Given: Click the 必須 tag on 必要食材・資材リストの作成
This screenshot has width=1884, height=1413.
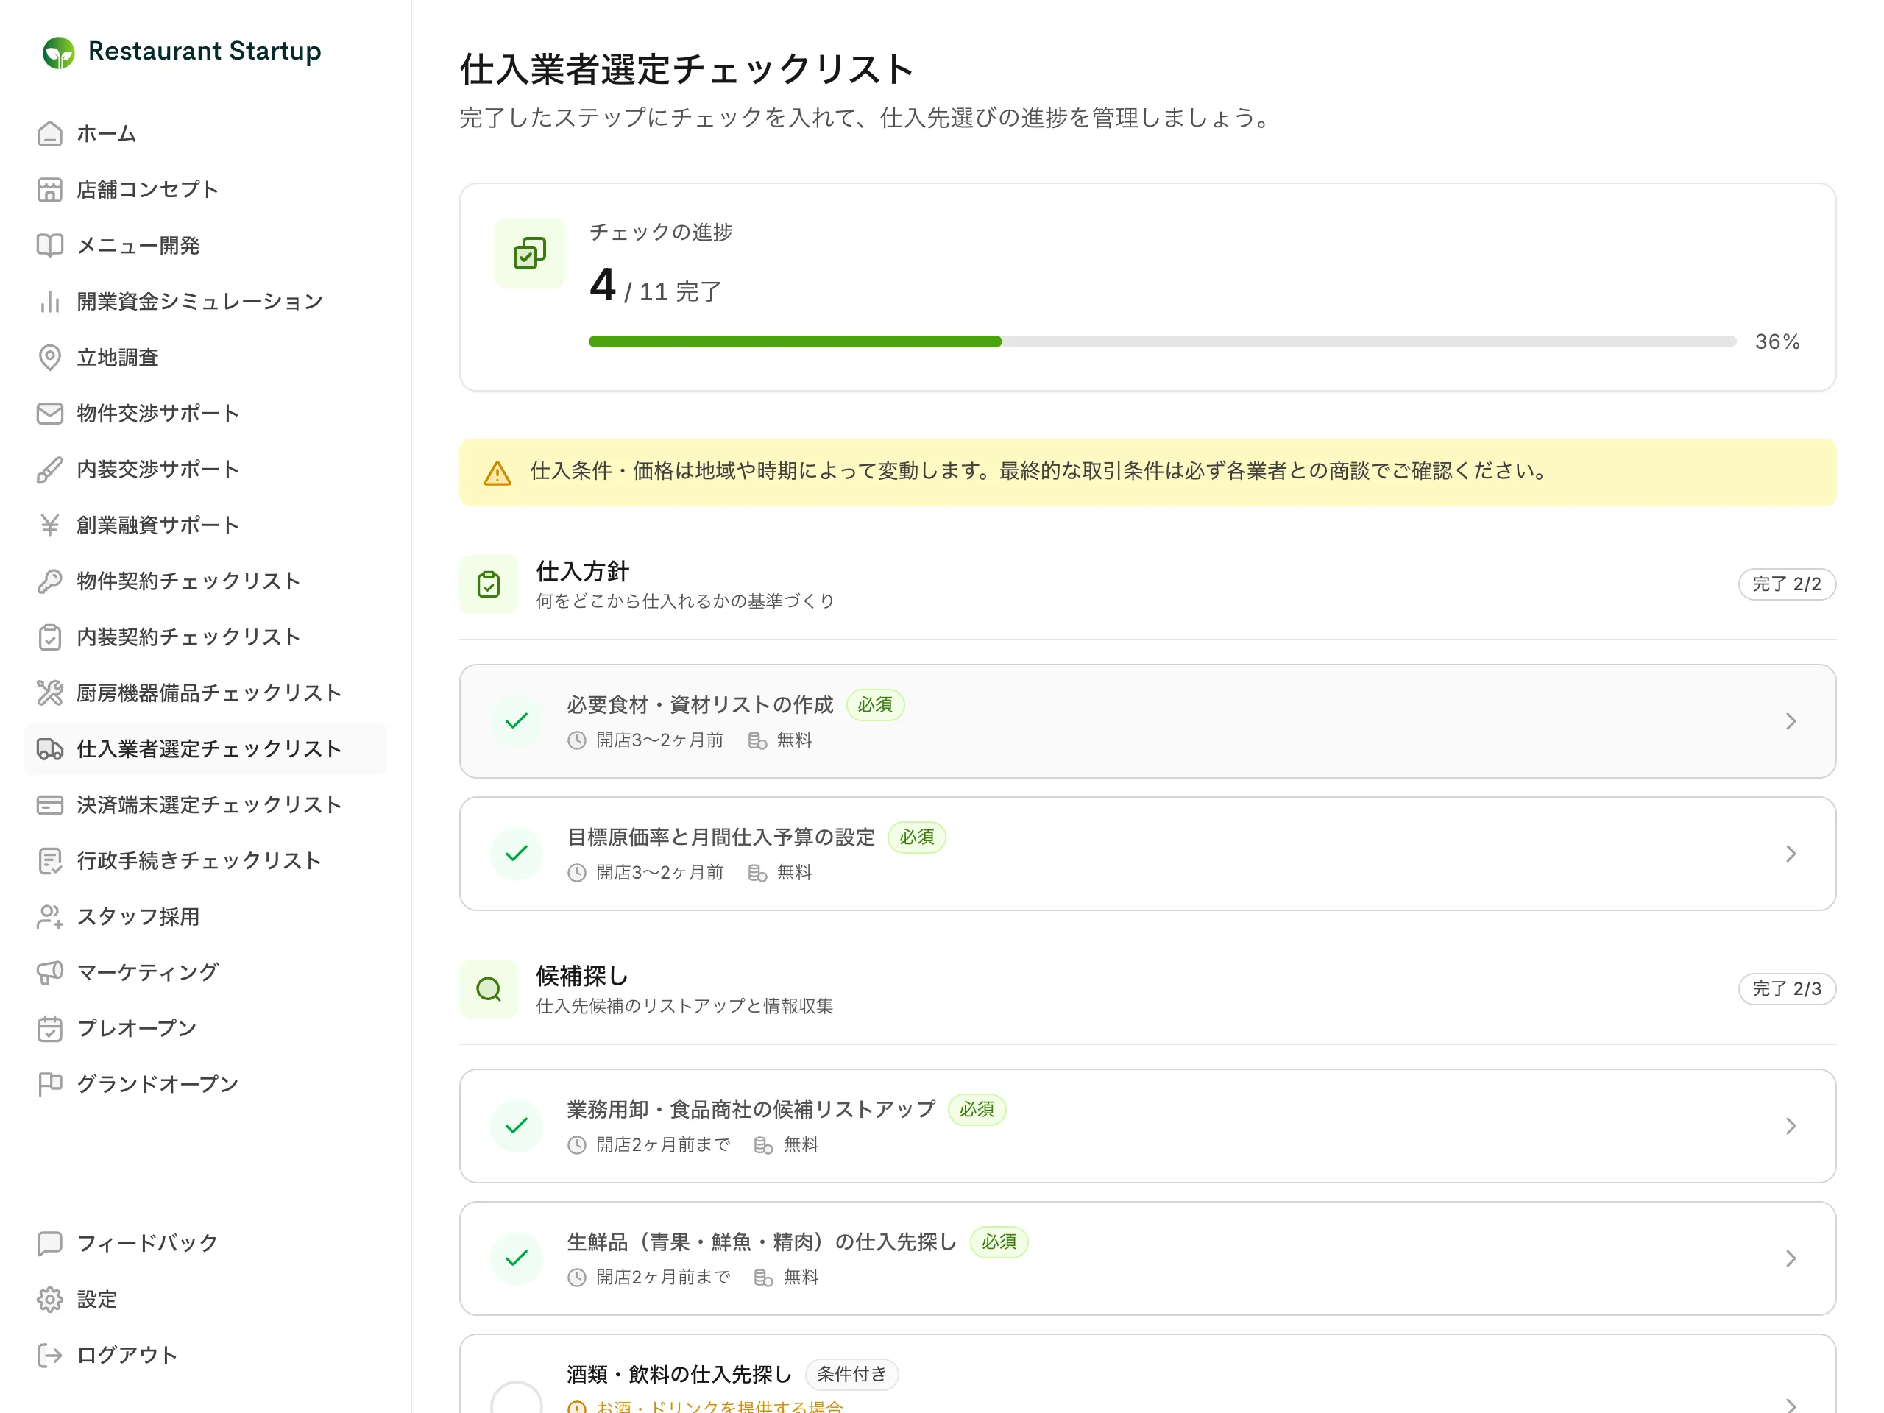Looking at the screenshot, I should pos(875,705).
